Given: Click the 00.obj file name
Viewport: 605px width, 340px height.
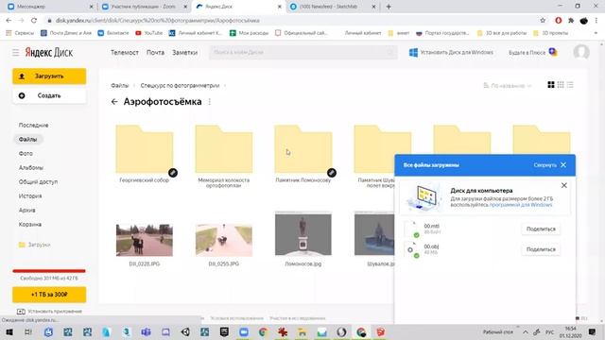Looking at the screenshot, I should (431, 246).
